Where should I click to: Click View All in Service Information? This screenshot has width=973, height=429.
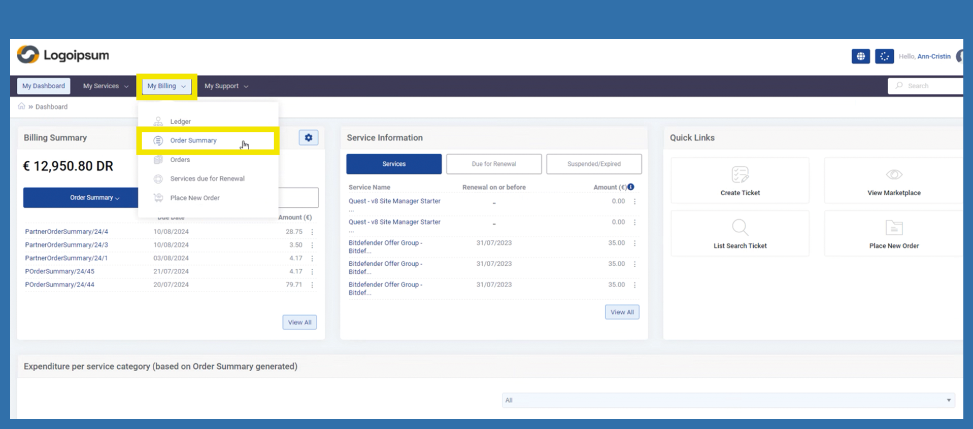point(622,312)
